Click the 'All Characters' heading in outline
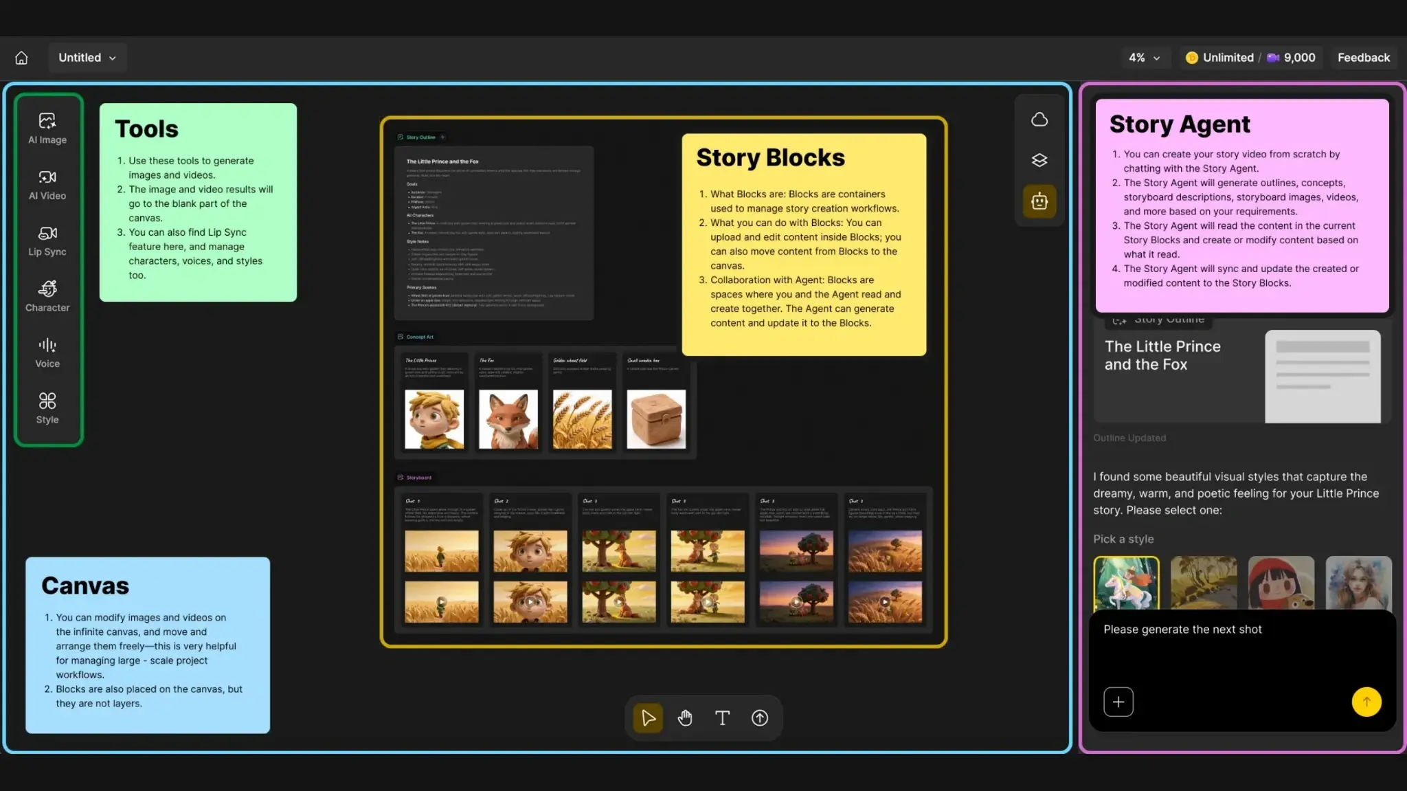 (x=420, y=215)
